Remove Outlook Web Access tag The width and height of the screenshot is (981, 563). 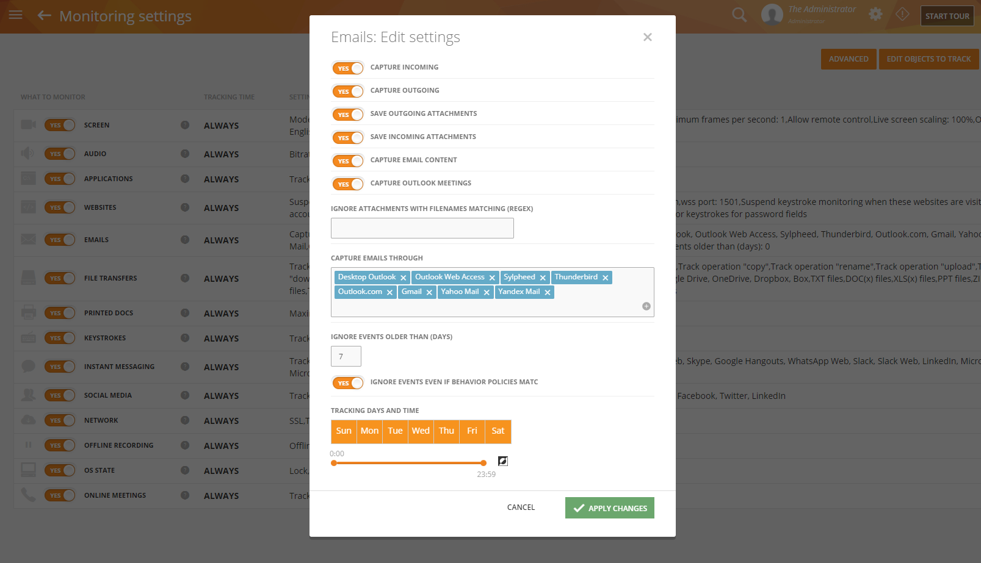492,278
